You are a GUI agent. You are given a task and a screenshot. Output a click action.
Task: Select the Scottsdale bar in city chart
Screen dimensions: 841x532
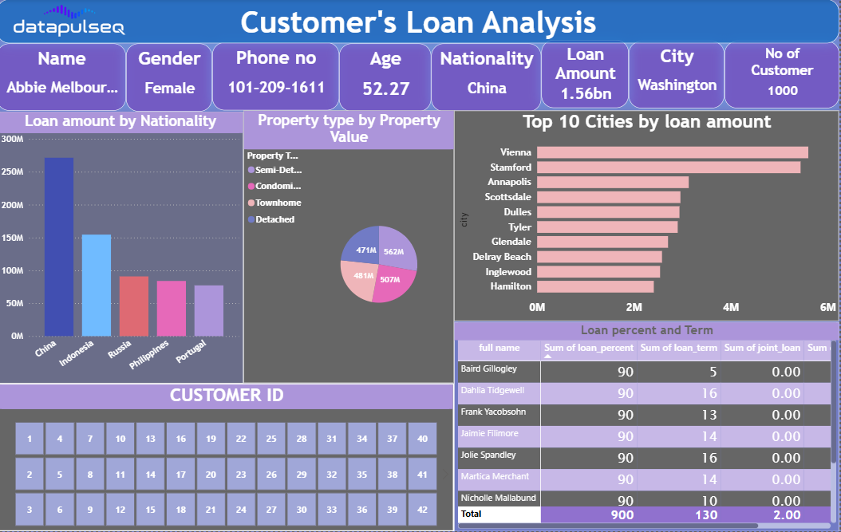[609, 197]
